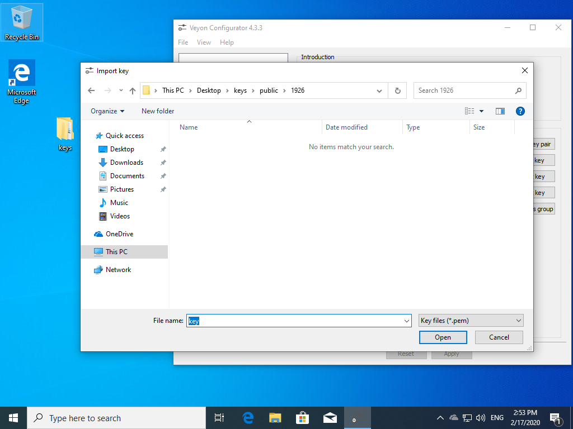Open File Explorer from taskbar
Viewport: 573px width, 429px height.
[x=275, y=418]
